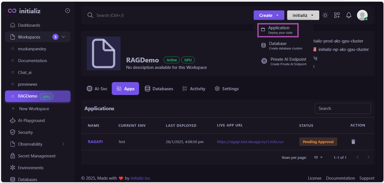Open the Rows per page dropdown
The width and height of the screenshot is (384, 183).
pyautogui.click(x=318, y=157)
